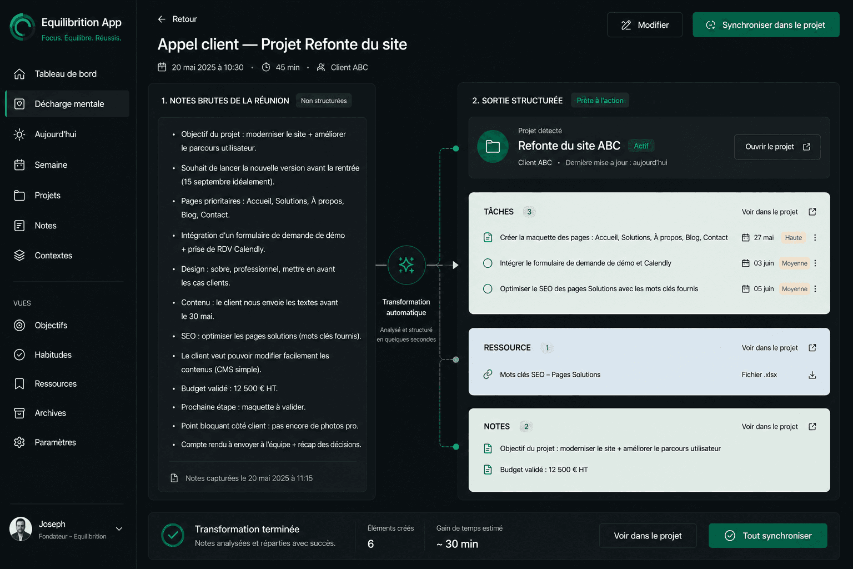
Task: Expand the Joseph user menu chevron
Action: 119,529
